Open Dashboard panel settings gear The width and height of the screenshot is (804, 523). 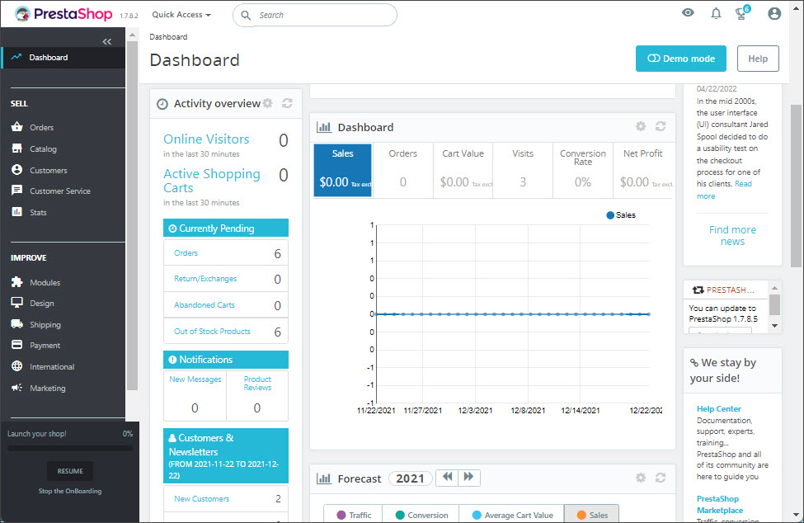click(x=641, y=126)
